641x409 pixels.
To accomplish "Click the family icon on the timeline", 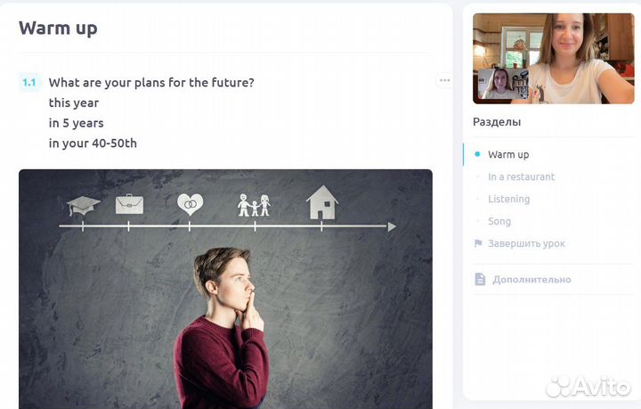I will (x=254, y=205).
